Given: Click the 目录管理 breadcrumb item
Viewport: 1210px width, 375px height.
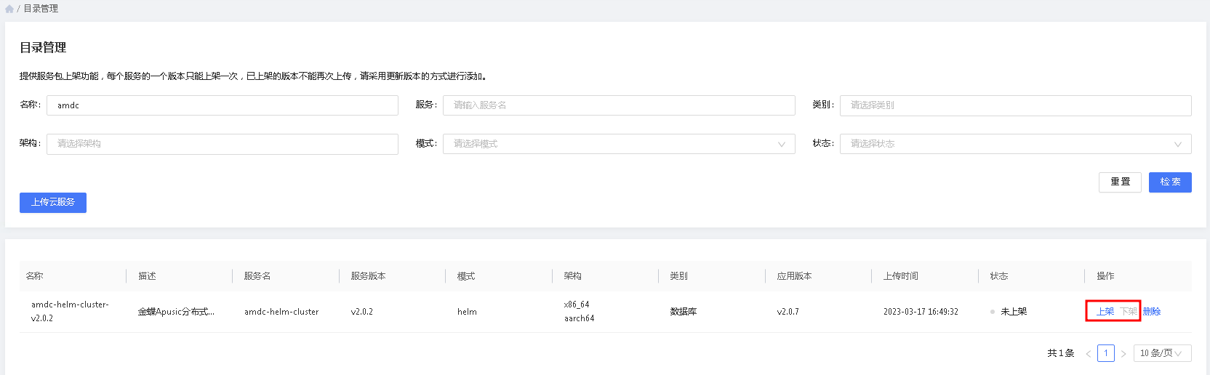Looking at the screenshot, I should tap(41, 9).
